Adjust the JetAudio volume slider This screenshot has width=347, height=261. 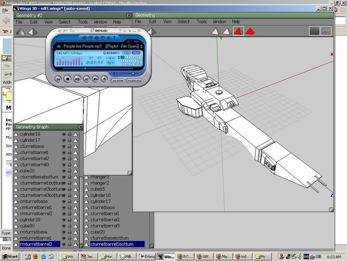133,73
